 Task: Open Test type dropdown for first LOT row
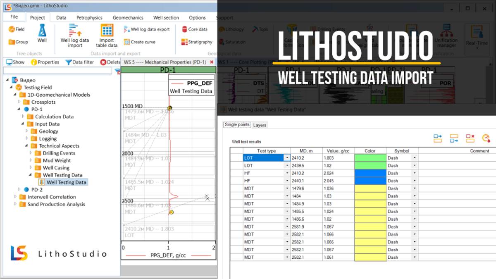coord(286,158)
